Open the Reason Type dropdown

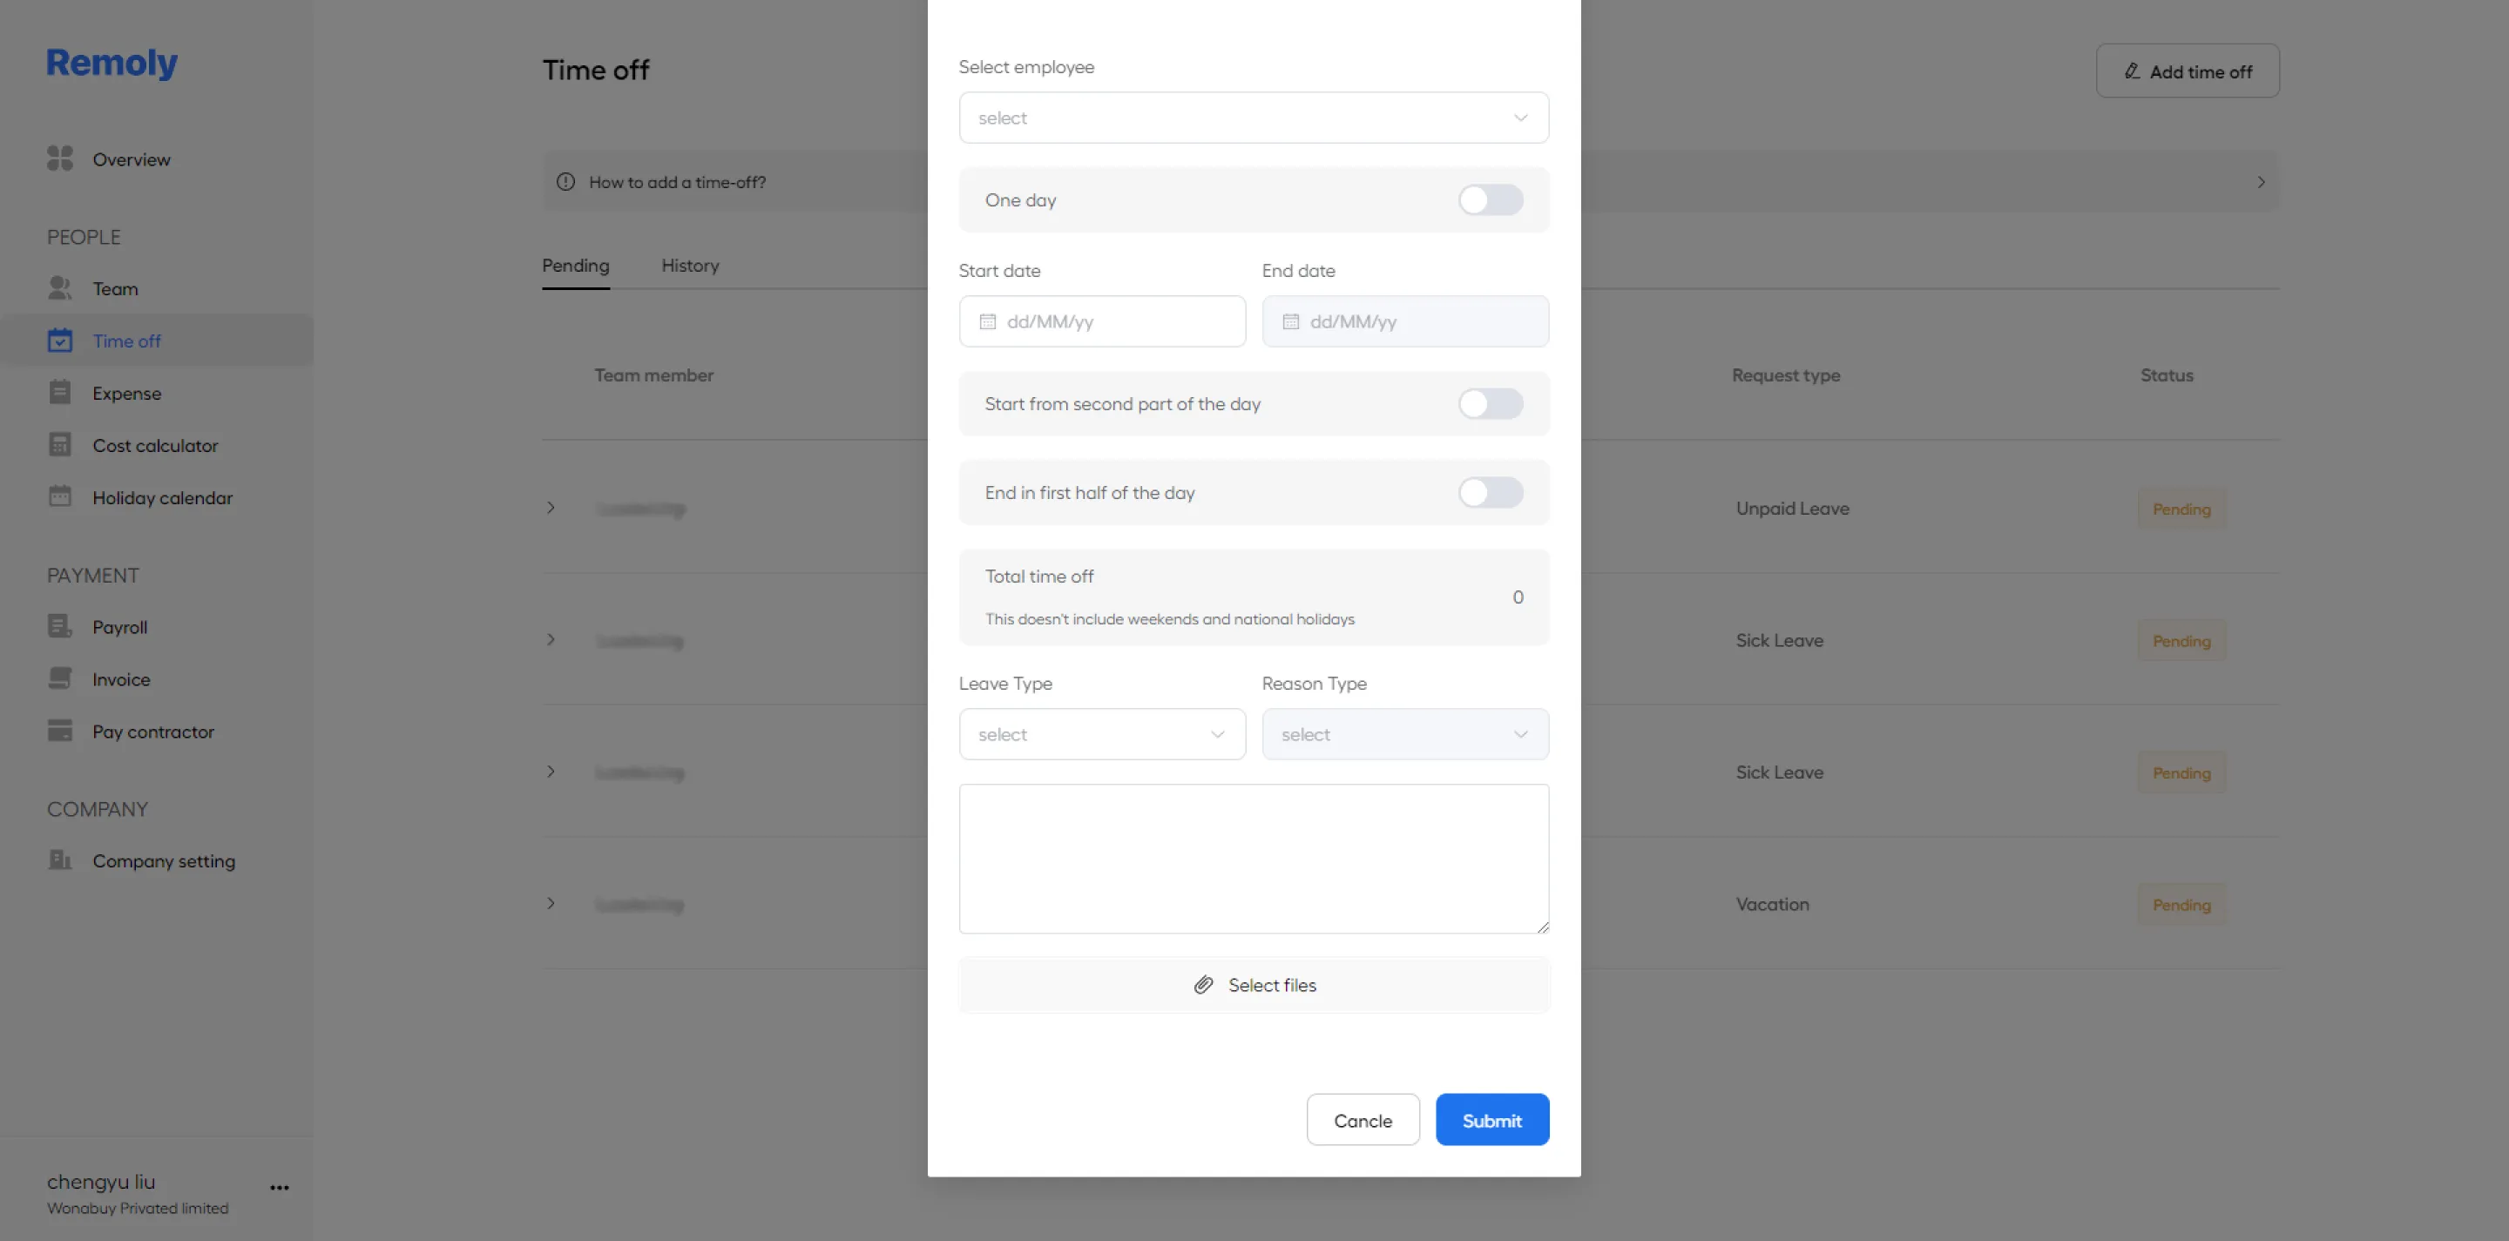point(1404,734)
